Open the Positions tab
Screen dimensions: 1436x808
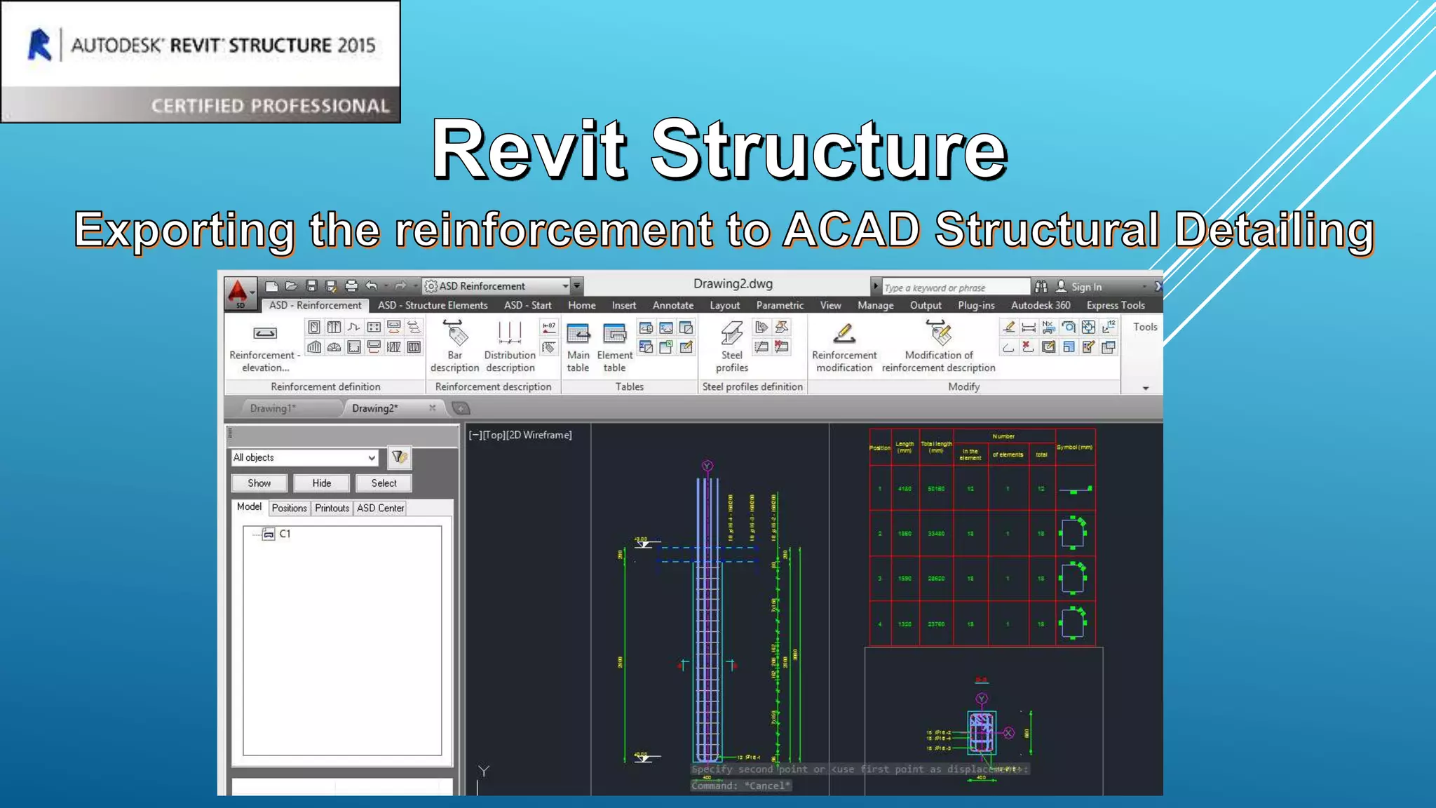[x=289, y=508]
